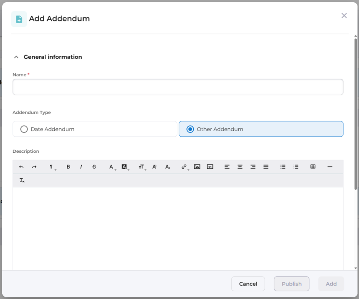
Task: Click the Publish button
Action: (291, 284)
